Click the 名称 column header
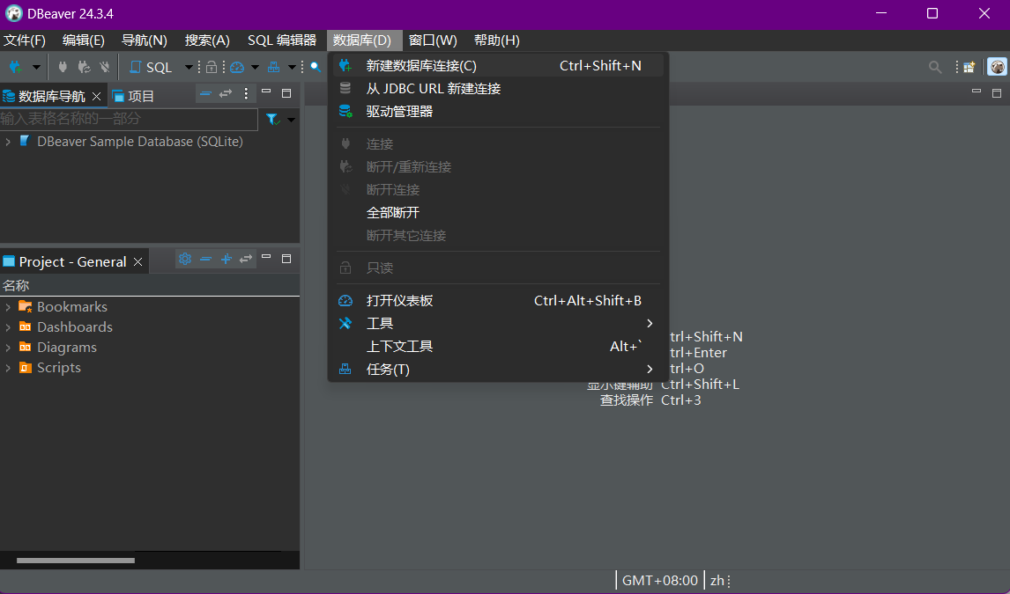Image resolution: width=1010 pixels, height=594 pixels. (x=150, y=285)
